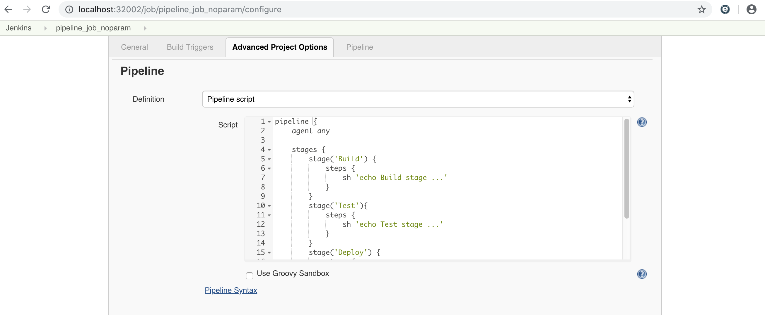
Task: Enable the Use Groovy Sandbox checkbox
Action: (x=249, y=276)
